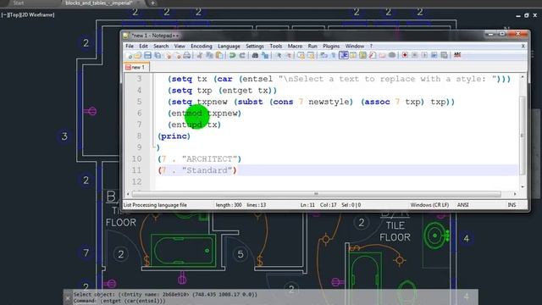Click the (entmod txpnew) code line
542x305 pixels.
pyautogui.click(x=204, y=114)
